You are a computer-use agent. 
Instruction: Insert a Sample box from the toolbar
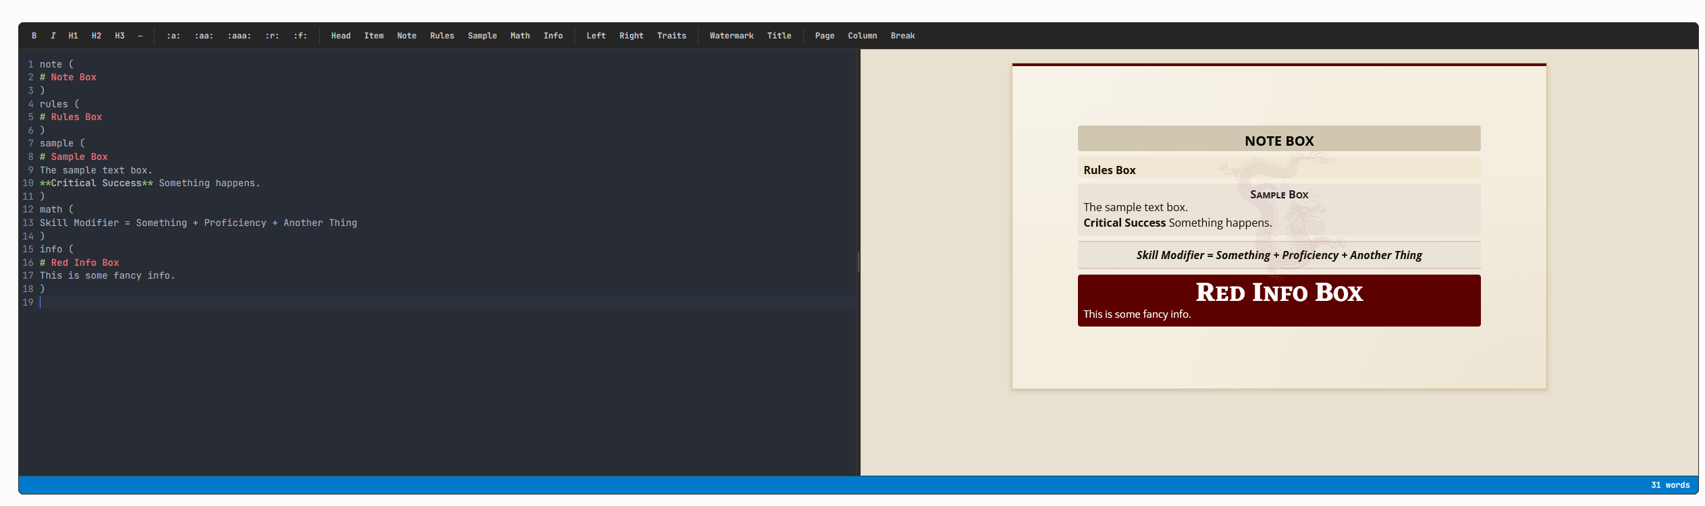(482, 36)
